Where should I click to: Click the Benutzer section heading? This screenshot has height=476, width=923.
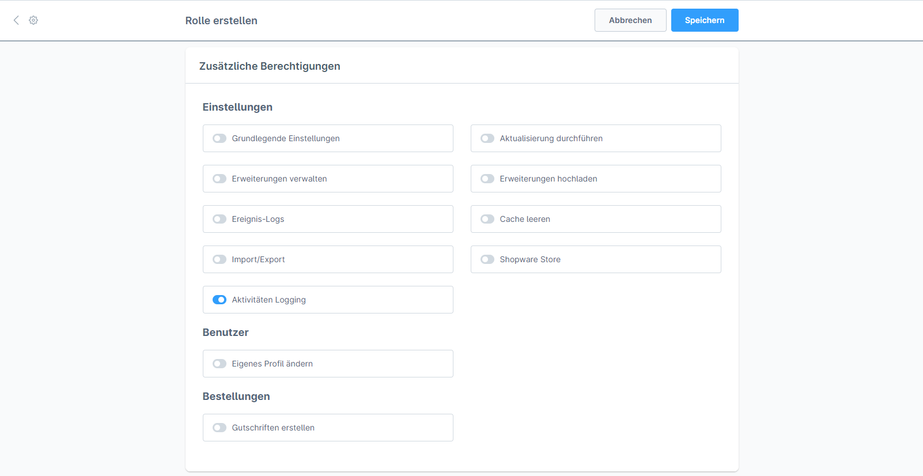pyautogui.click(x=225, y=333)
